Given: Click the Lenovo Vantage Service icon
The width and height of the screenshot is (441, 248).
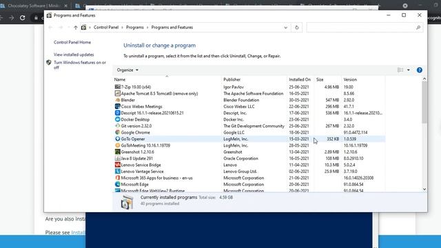Looking at the screenshot, I should pyautogui.click(x=118, y=172).
